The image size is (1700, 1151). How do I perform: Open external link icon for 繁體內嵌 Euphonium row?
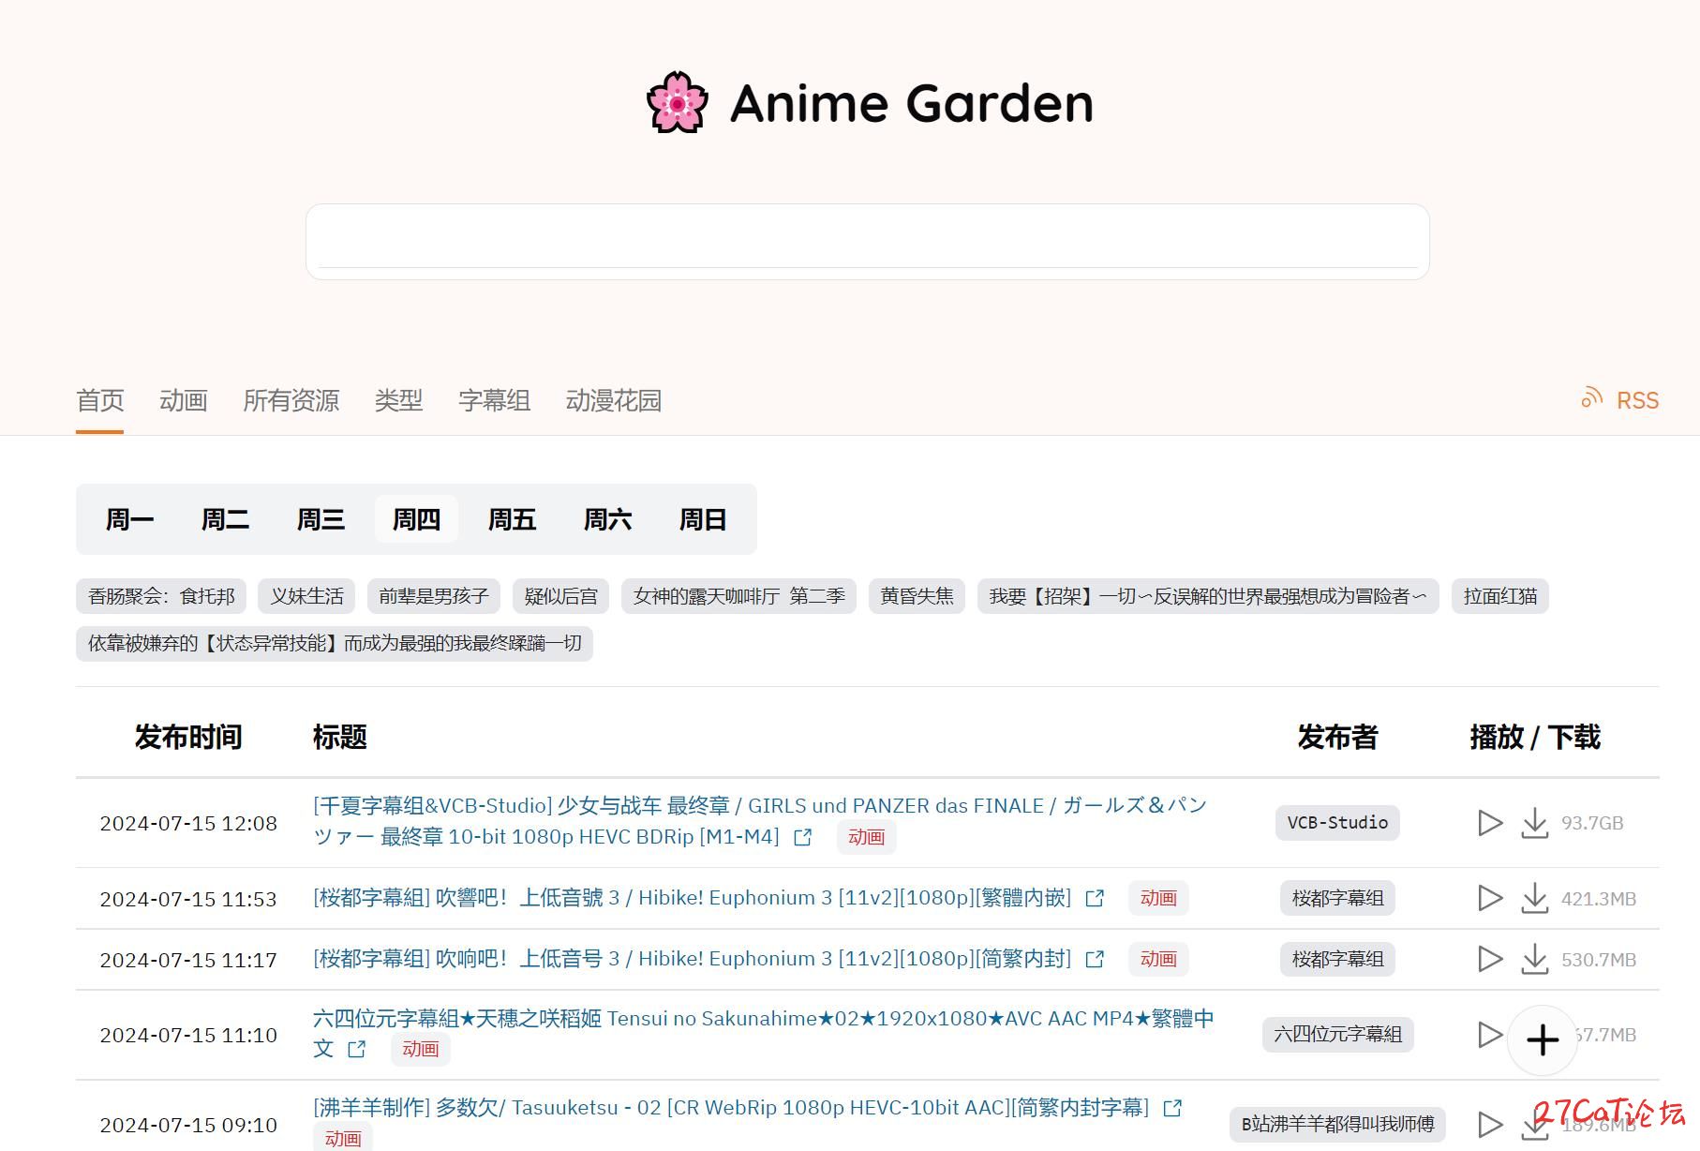1095,898
